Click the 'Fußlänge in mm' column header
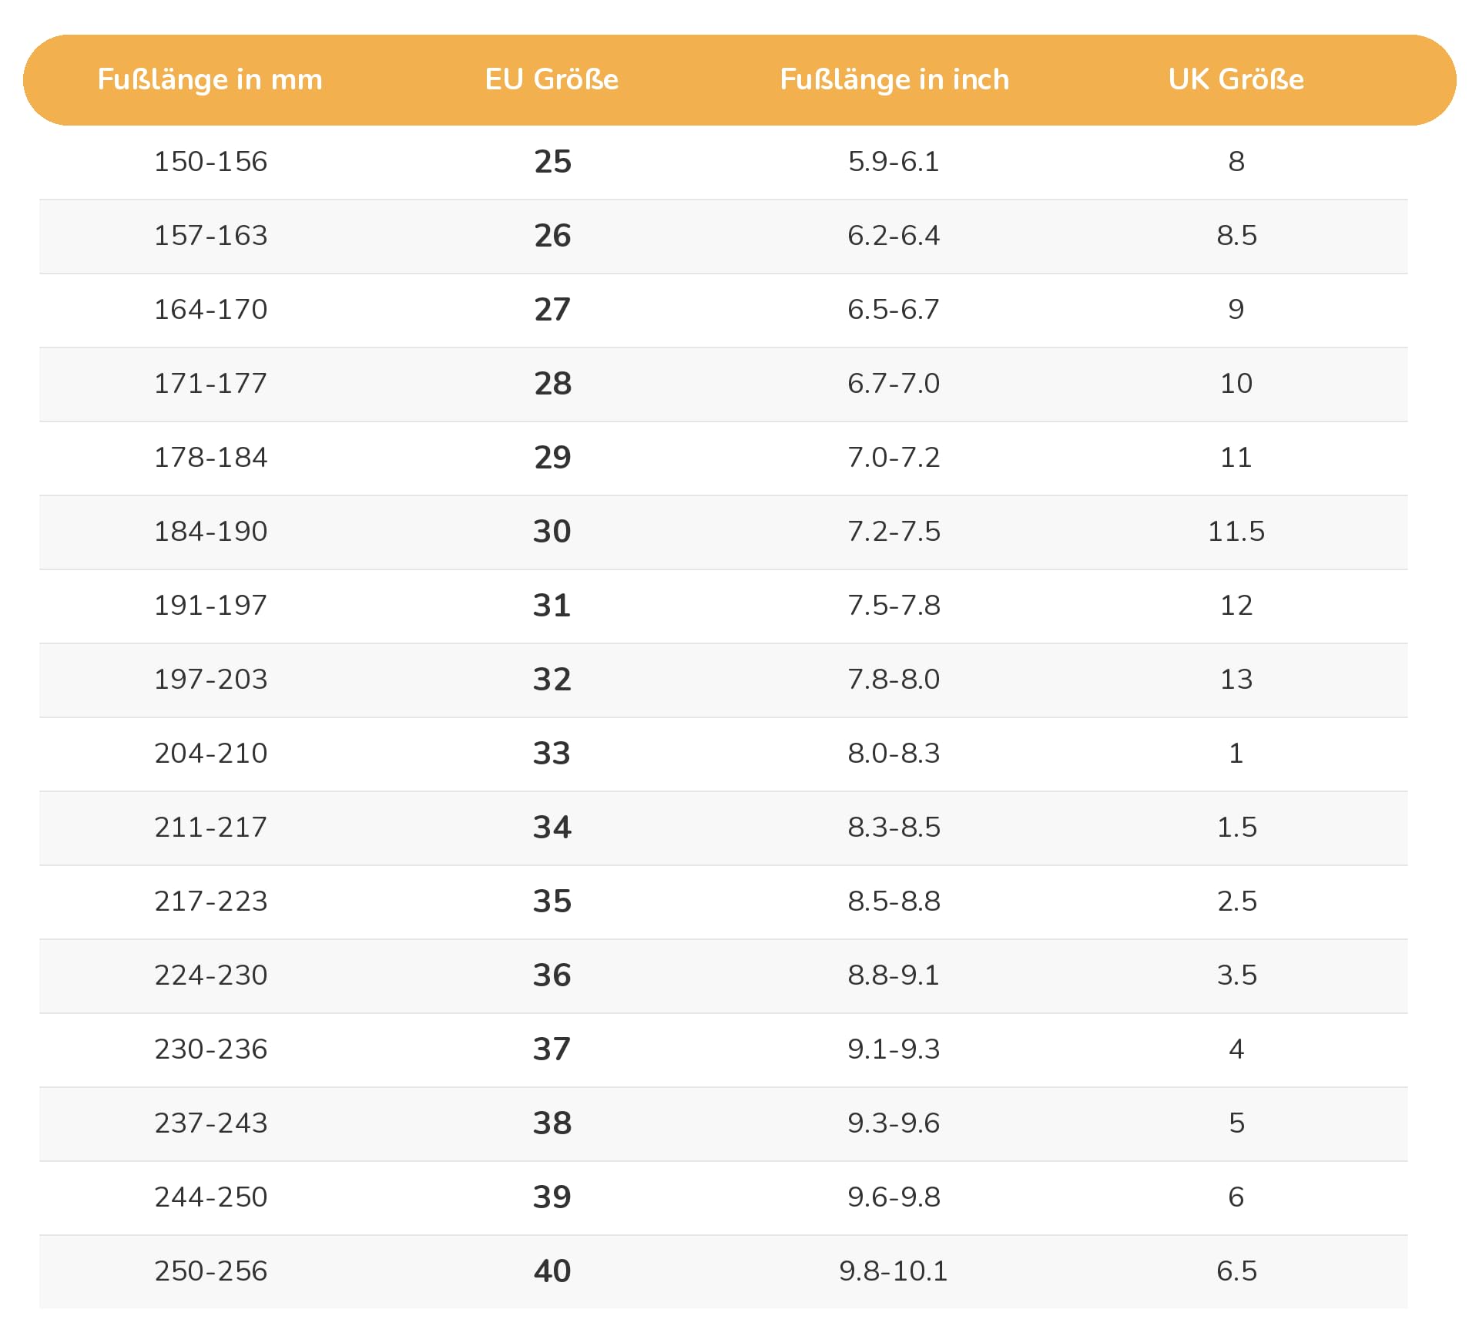 click(210, 79)
